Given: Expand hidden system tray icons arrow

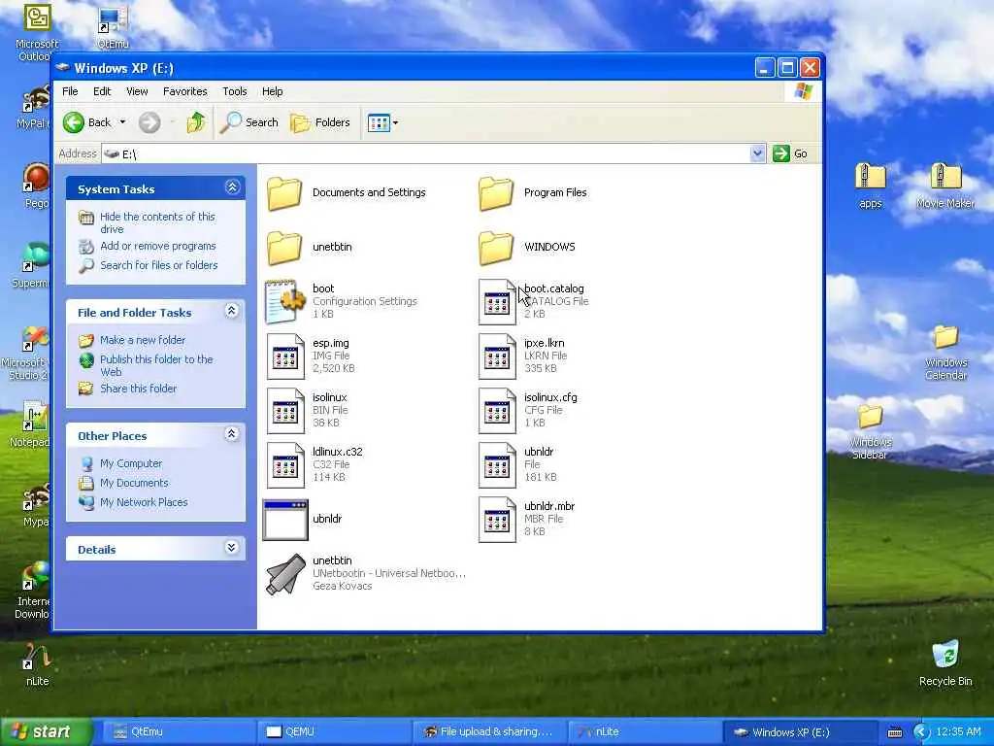Looking at the screenshot, I should click(x=921, y=732).
